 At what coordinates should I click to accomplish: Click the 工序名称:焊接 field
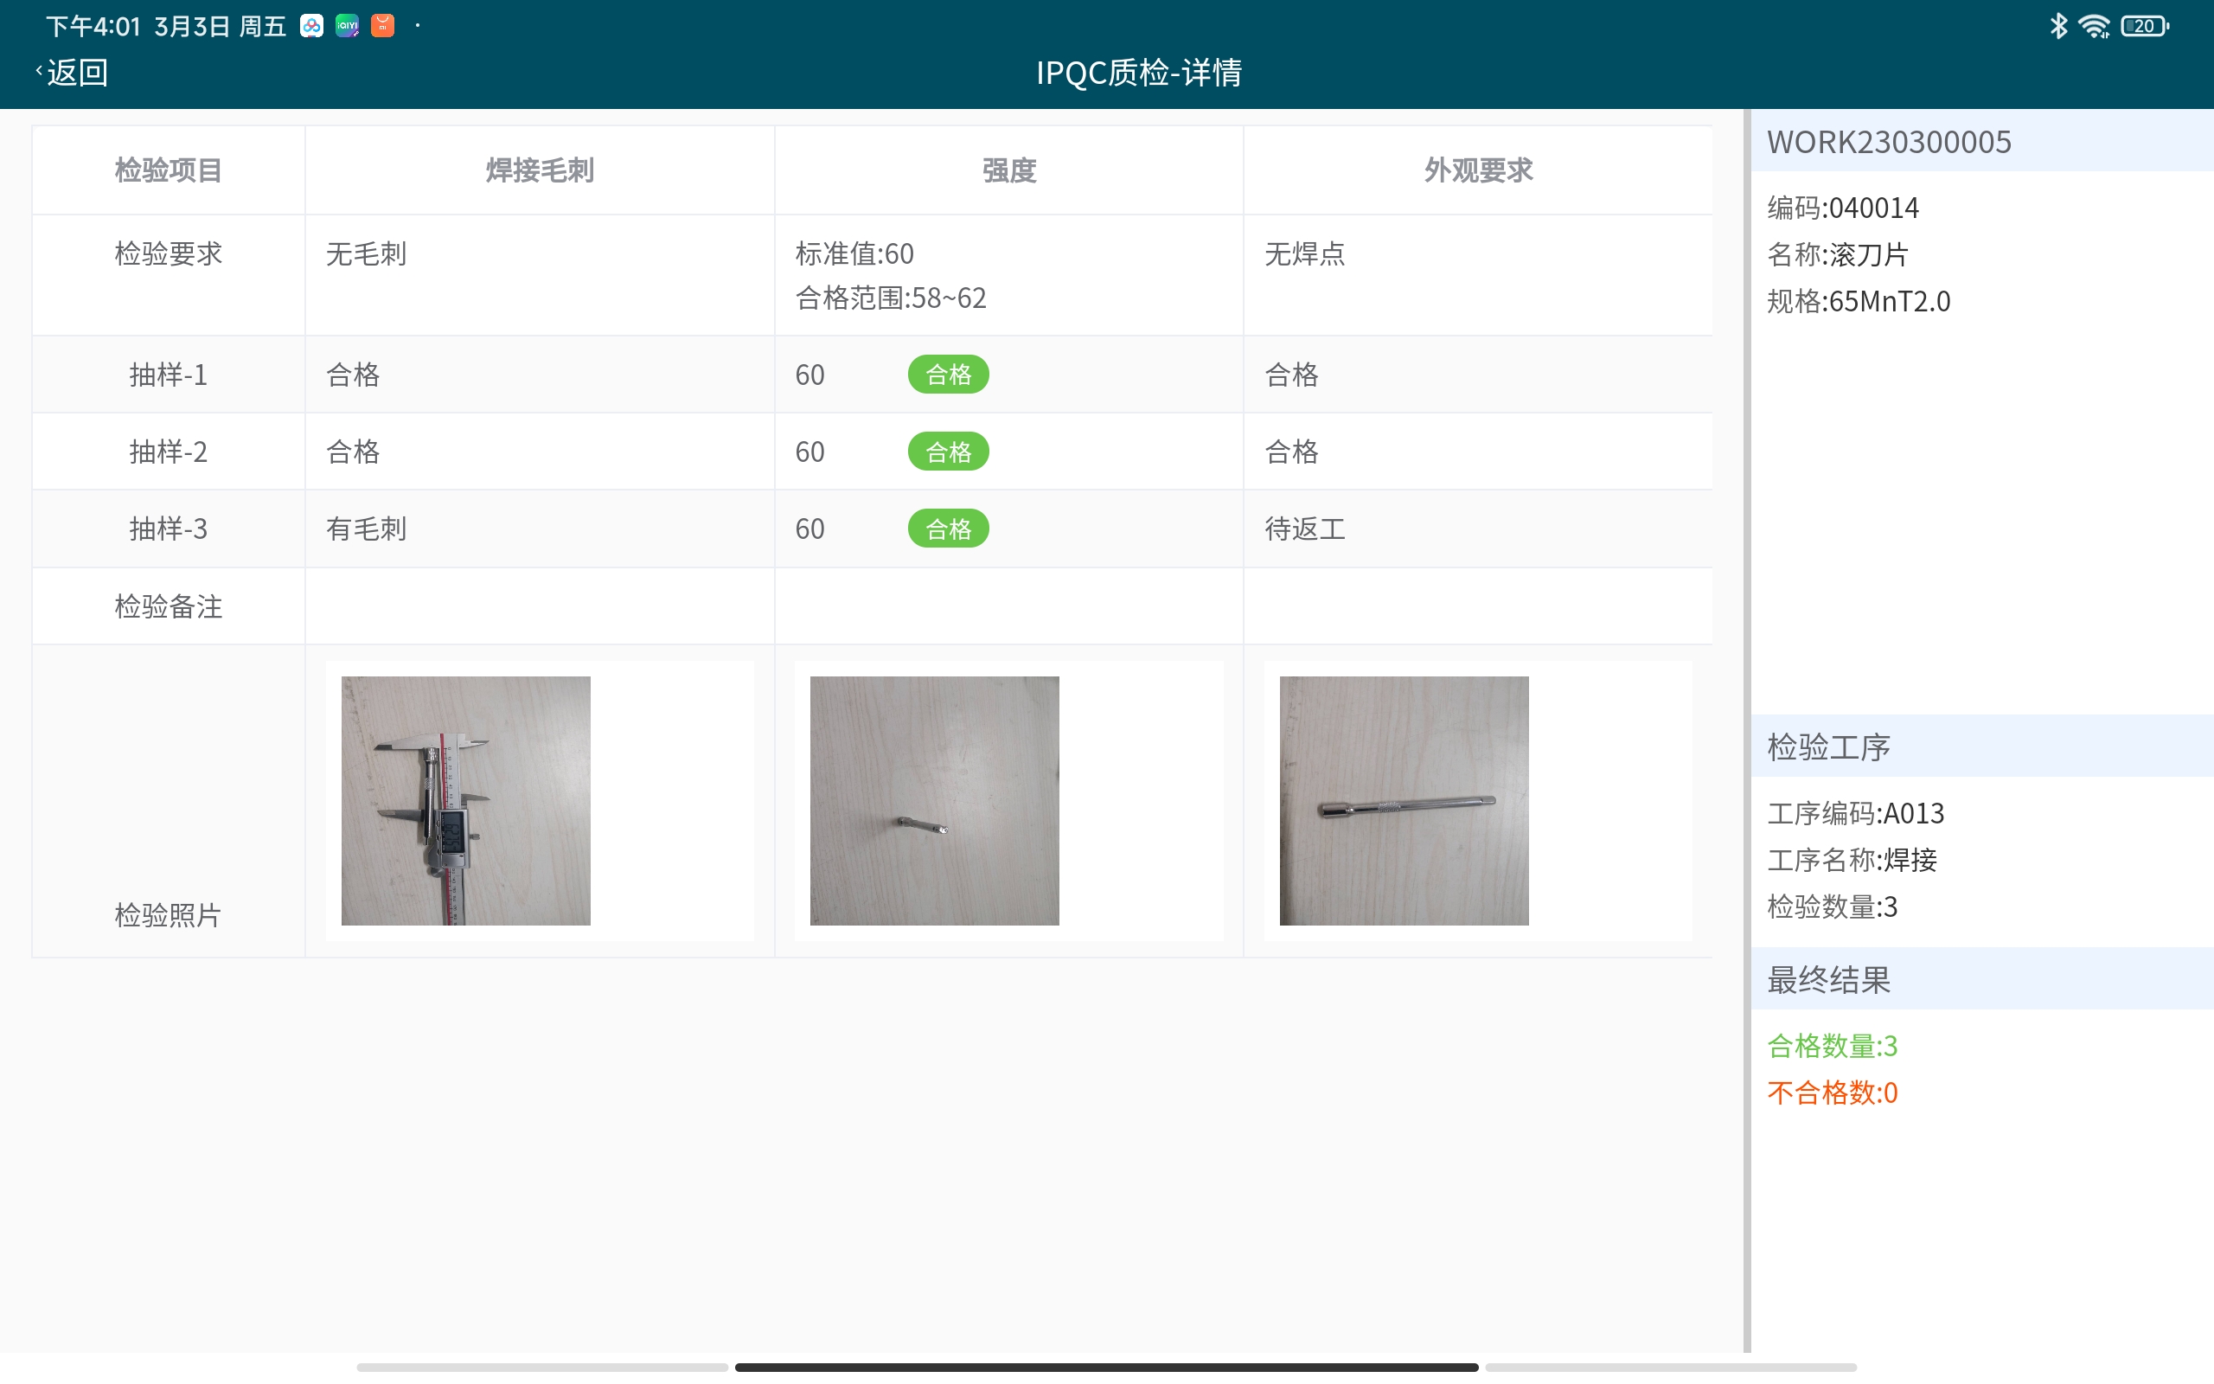[1852, 860]
